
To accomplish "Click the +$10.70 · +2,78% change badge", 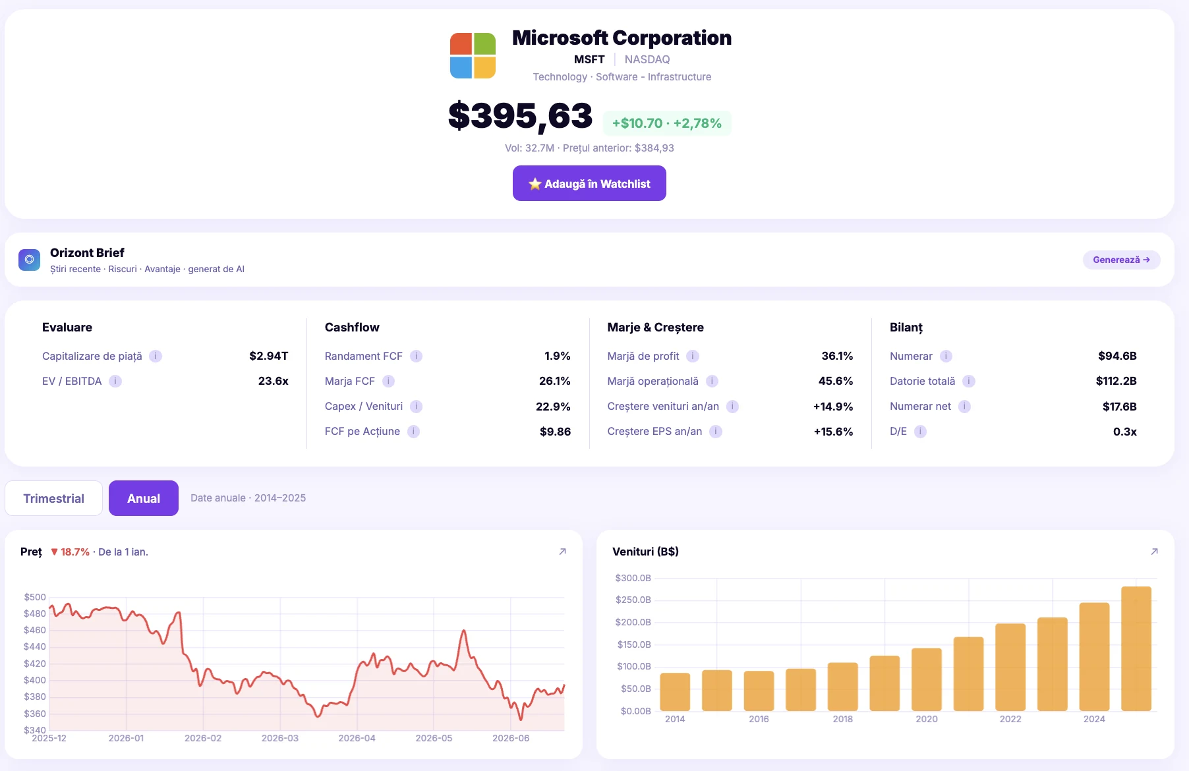I will point(667,123).
